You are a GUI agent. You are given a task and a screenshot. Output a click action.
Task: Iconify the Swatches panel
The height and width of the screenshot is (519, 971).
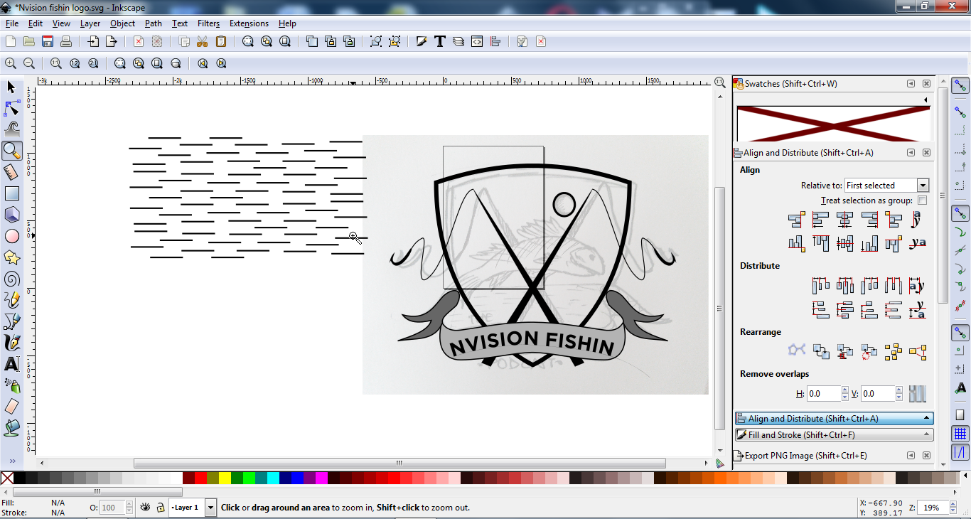[x=911, y=84]
